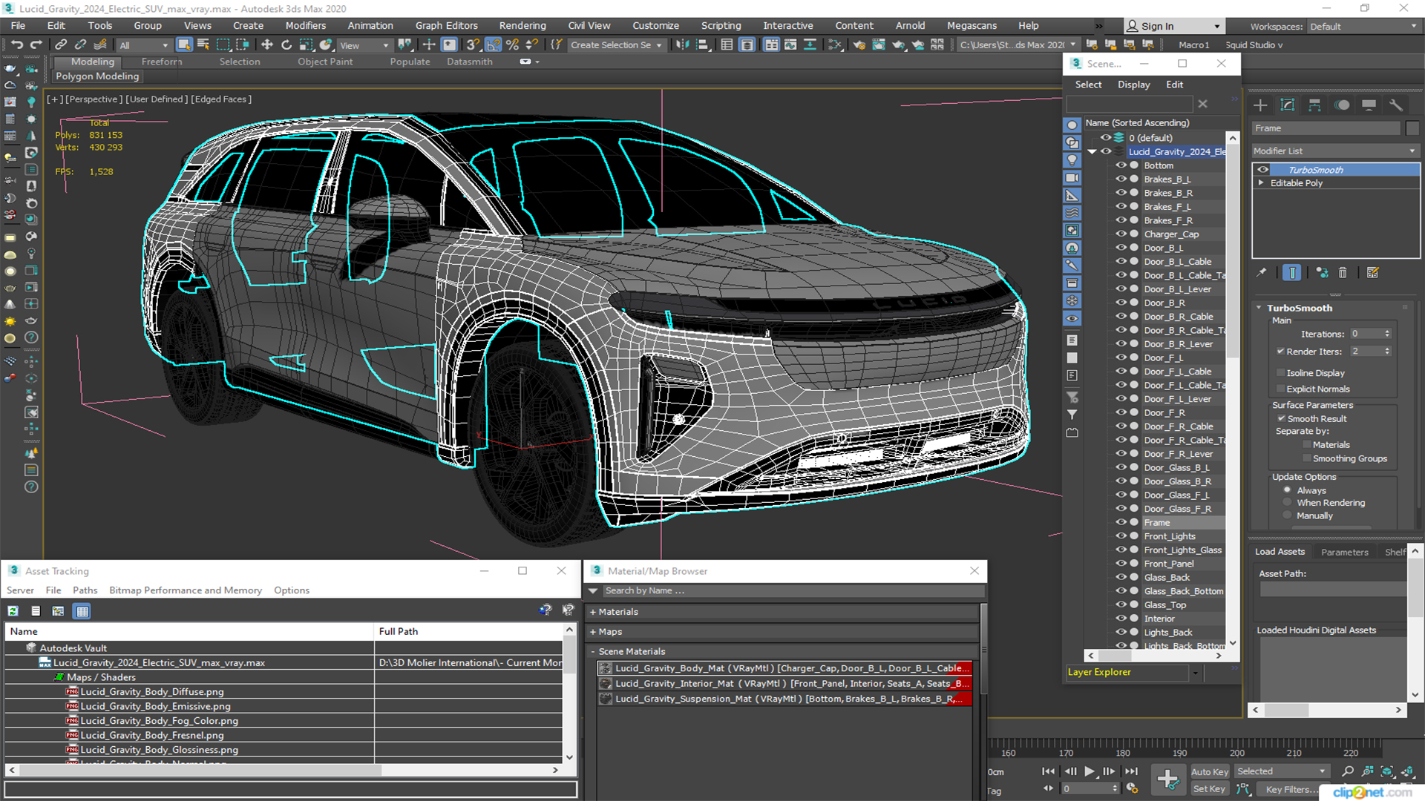Viewport: 1425px width, 801px height.
Task: Collapse the TurboSmooth rollout
Action: pyautogui.click(x=1259, y=308)
